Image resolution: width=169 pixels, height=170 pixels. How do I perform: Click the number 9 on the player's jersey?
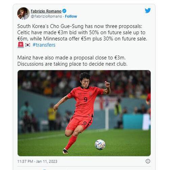point(86,100)
